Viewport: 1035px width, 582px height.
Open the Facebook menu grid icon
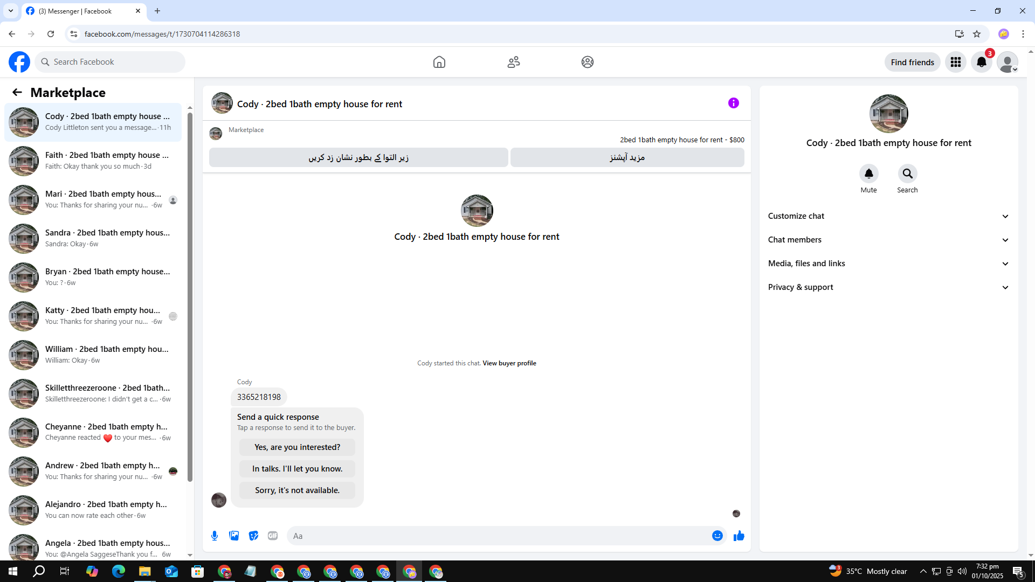click(x=956, y=62)
